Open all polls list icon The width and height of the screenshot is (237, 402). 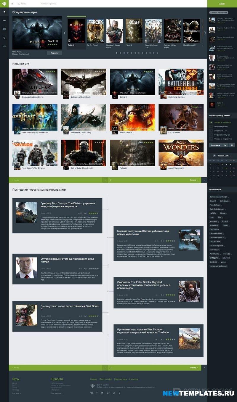[x=232, y=145]
